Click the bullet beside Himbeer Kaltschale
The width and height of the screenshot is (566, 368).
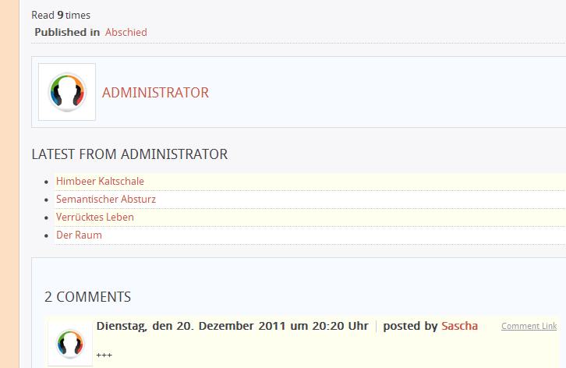46,182
